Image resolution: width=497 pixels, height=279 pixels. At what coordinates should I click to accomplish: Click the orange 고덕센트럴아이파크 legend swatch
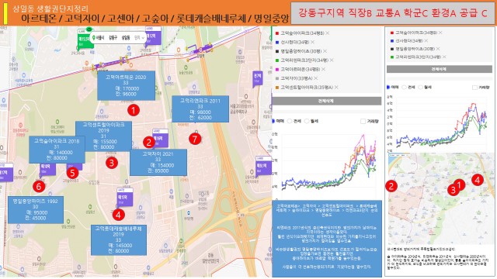point(277,88)
